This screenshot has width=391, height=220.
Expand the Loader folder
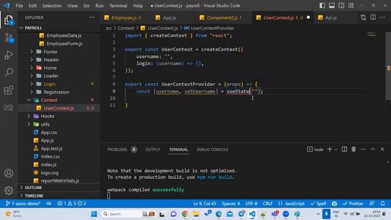click(32, 76)
